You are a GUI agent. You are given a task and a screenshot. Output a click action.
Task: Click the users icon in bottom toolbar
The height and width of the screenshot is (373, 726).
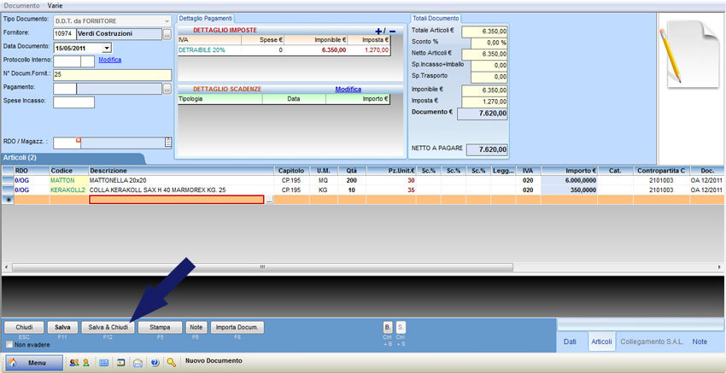[74, 363]
